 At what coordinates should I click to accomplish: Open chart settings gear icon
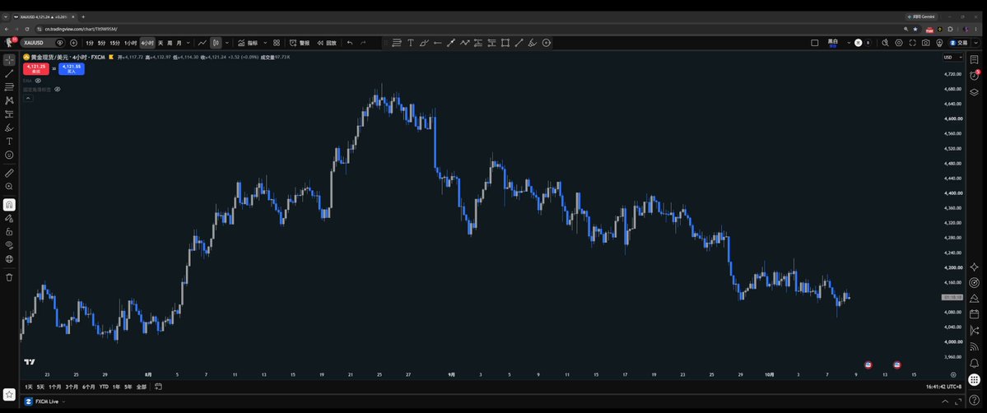tap(899, 43)
